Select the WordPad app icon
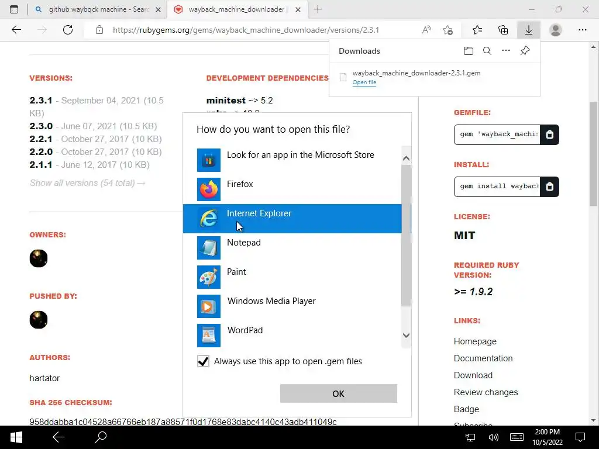This screenshot has height=449, width=599. tap(209, 335)
